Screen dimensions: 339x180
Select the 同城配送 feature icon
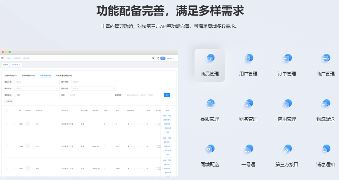click(209, 149)
